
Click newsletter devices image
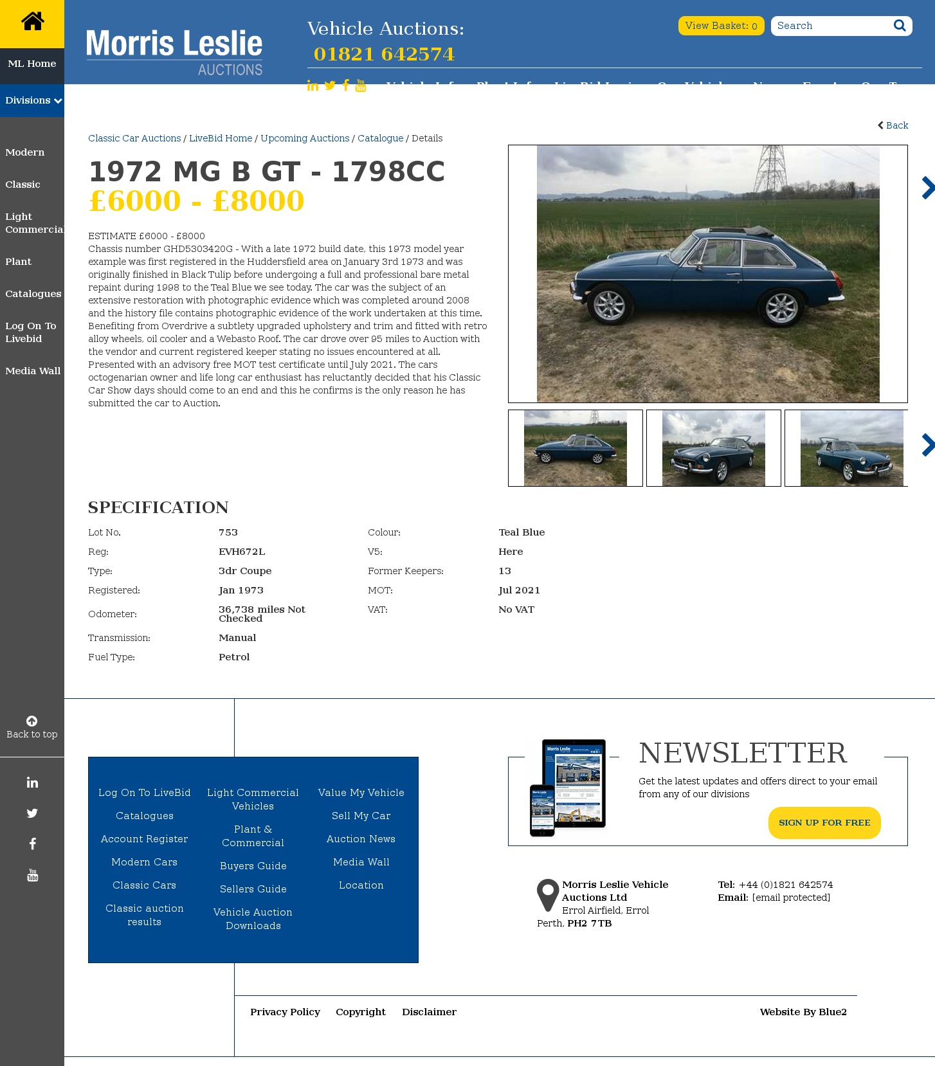(x=568, y=788)
